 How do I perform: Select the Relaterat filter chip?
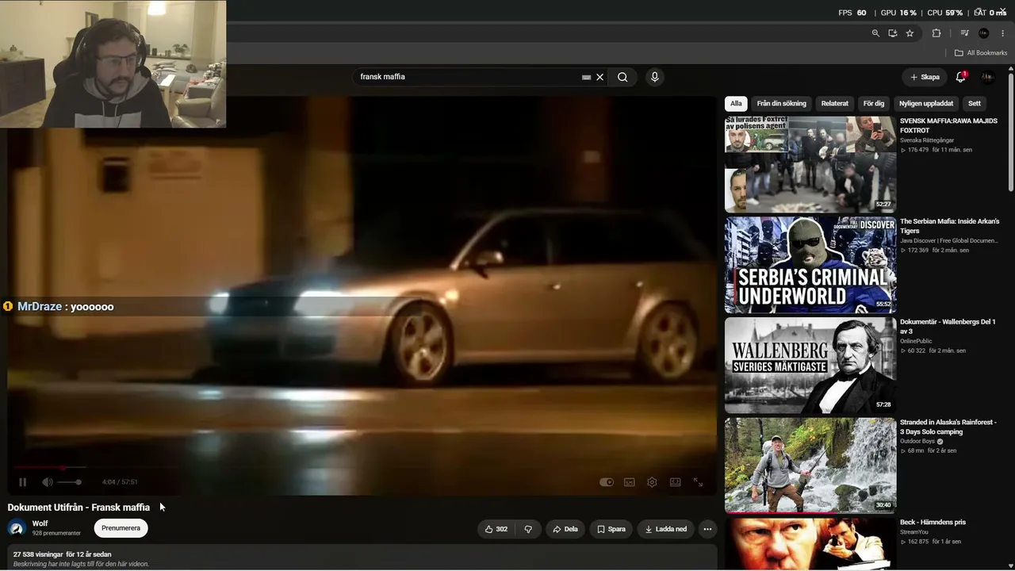[834, 103]
